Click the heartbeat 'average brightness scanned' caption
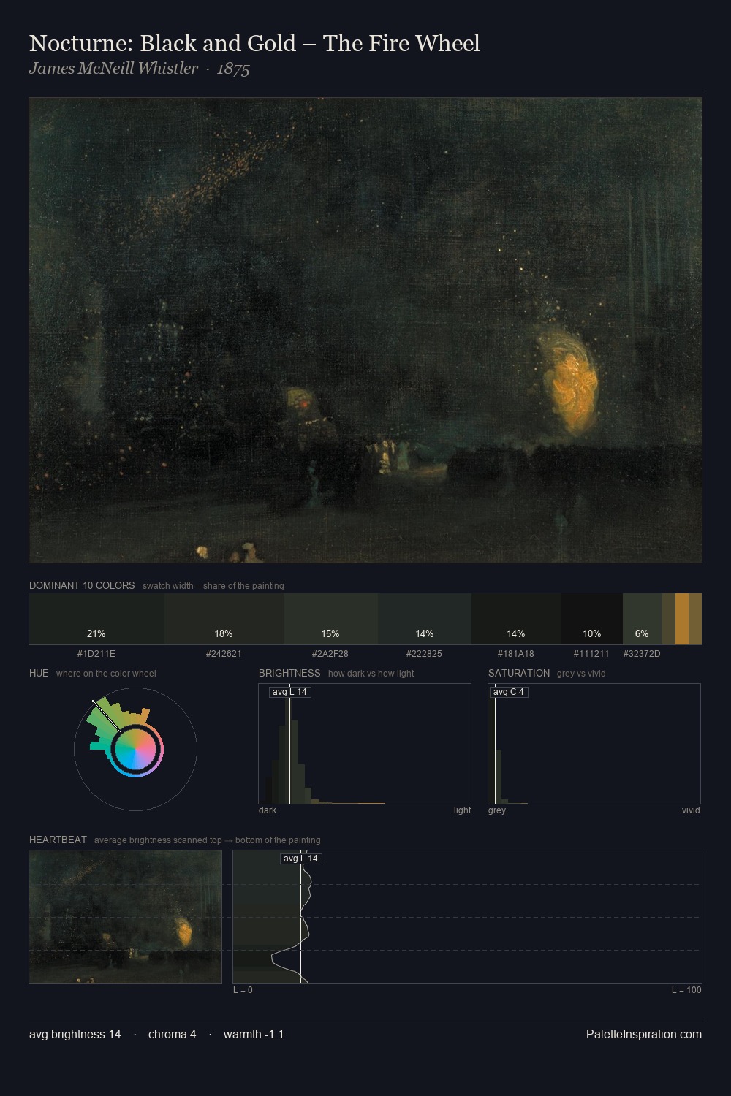Image resolution: width=731 pixels, height=1096 pixels. click(x=208, y=840)
